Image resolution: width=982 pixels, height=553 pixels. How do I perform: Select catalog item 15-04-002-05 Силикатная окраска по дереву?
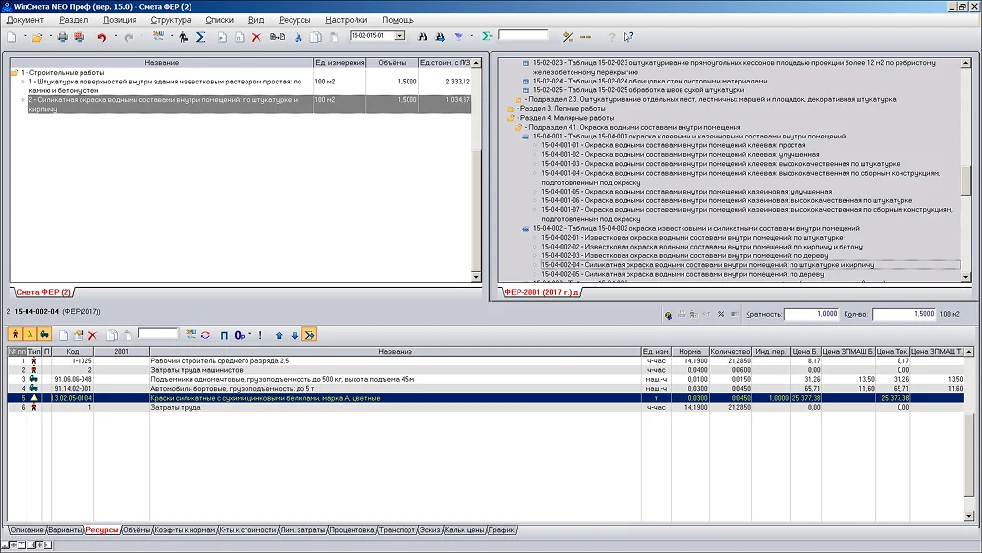pyautogui.click(x=682, y=274)
